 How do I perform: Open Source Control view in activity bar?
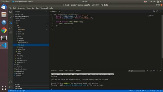click(x=10, y=22)
